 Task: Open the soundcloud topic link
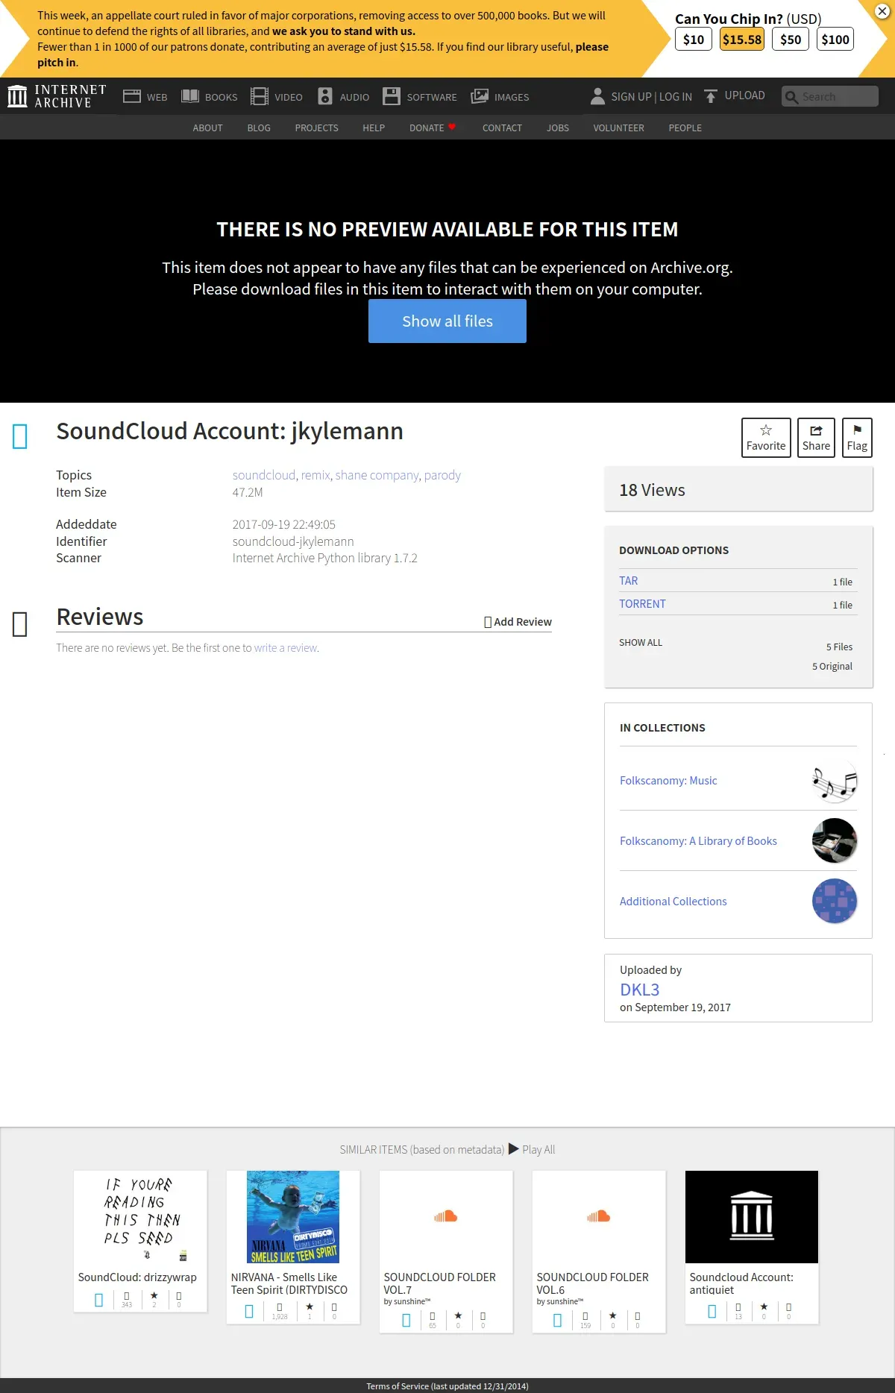[264, 475]
